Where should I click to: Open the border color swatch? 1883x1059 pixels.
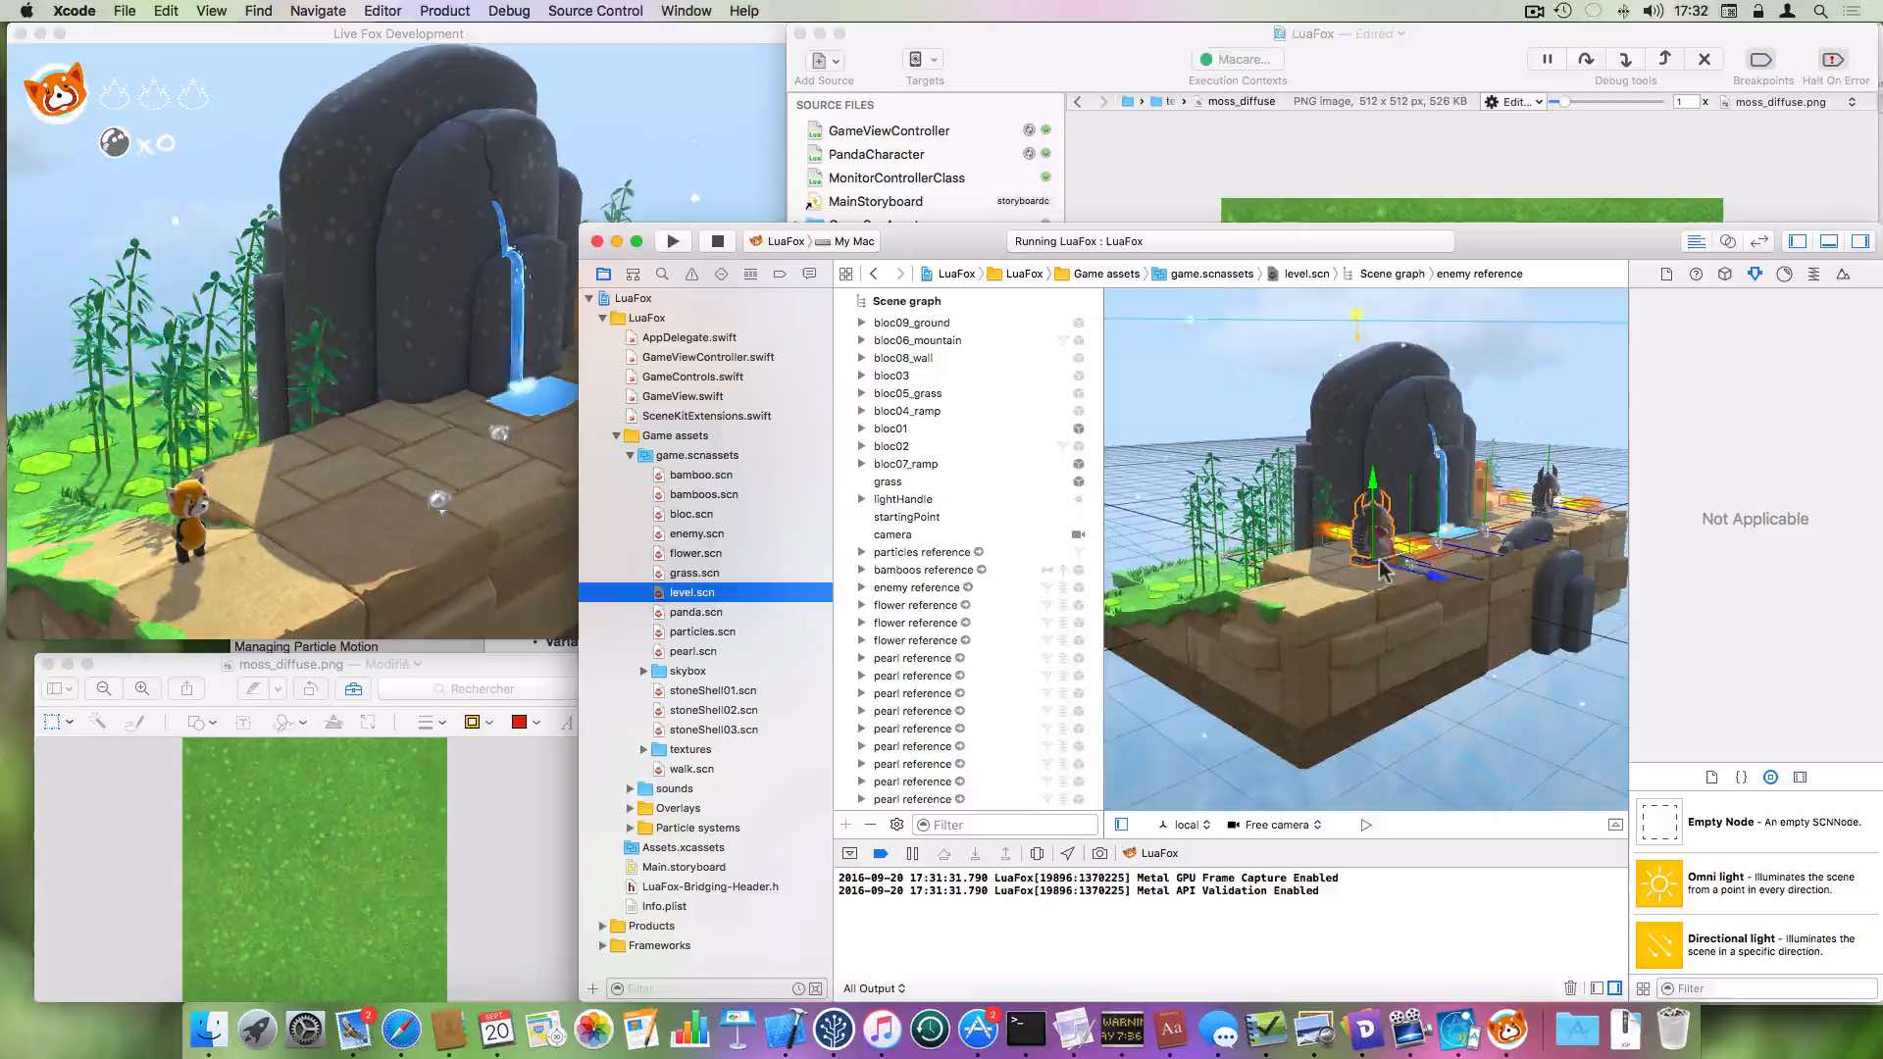click(x=472, y=723)
